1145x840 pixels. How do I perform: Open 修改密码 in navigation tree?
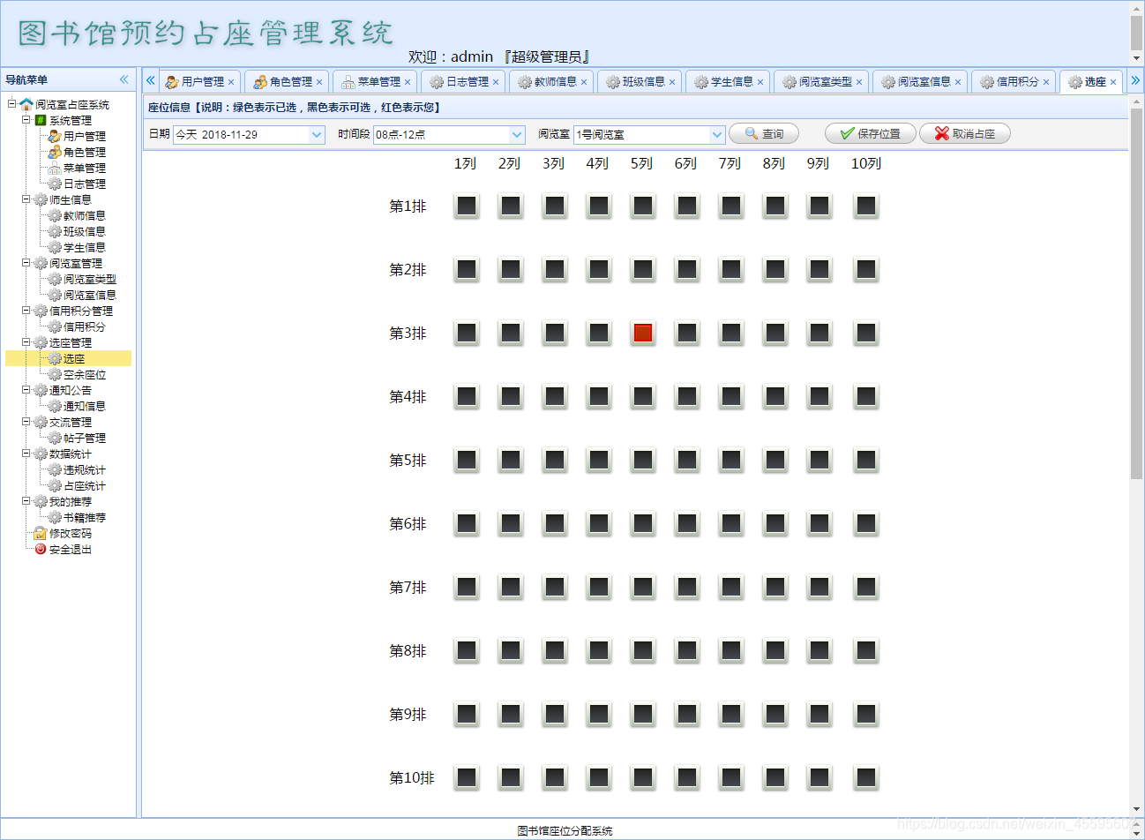click(70, 534)
